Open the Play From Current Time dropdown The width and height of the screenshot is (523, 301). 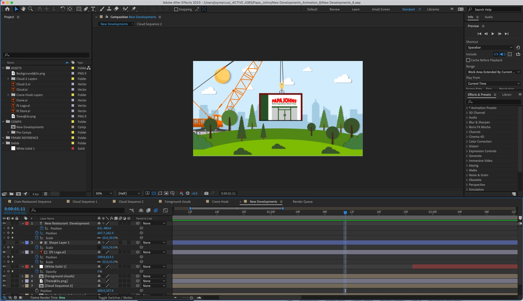494,84
